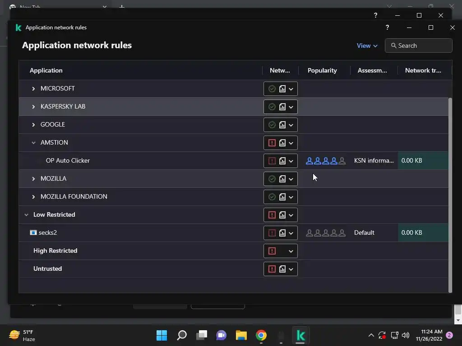This screenshot has height=346, width=462.
Task: Open help for Application network rules window
Action: point(387,27)
